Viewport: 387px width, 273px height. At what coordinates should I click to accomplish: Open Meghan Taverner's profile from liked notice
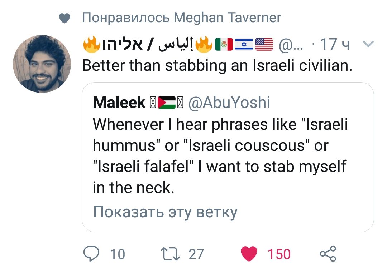pos(227,17)
